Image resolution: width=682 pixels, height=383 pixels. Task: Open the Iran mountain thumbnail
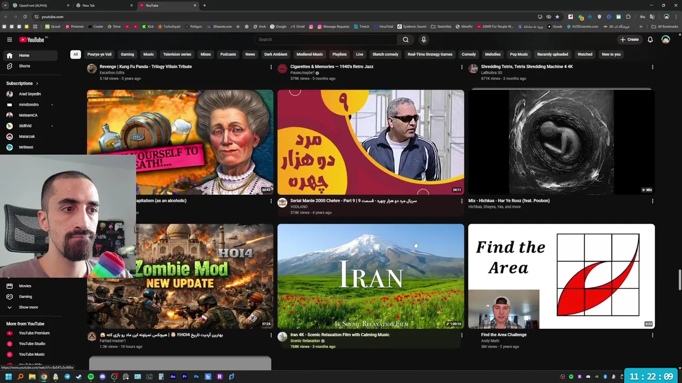point(370,276)
